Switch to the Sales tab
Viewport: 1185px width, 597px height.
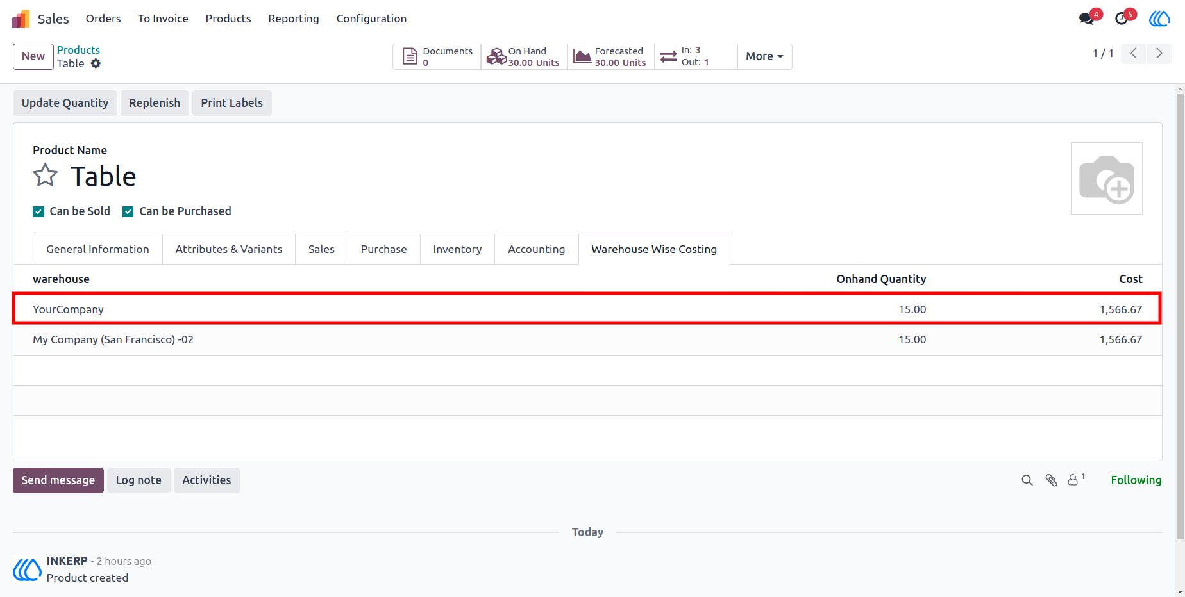tap(321, 249)
